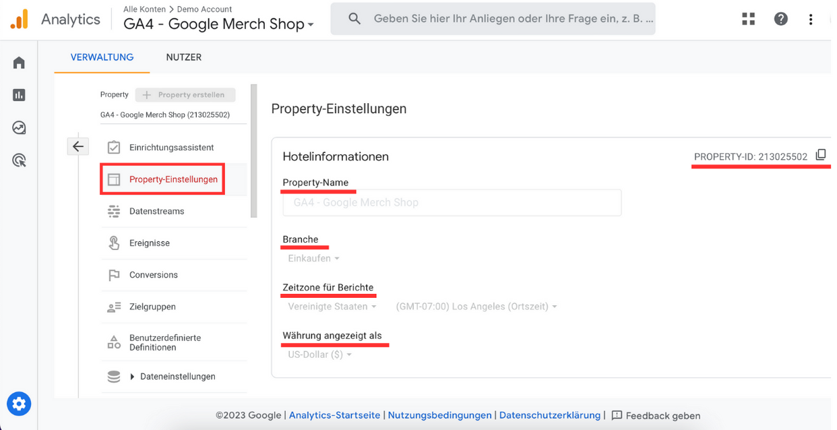Click the back arrow button
The height and width of the screenshot is (430, 837).
click(x=78, y=146)
